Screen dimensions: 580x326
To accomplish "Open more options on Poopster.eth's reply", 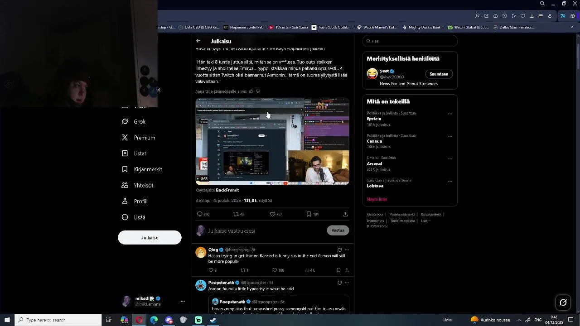I will click(x=347, y=283).
